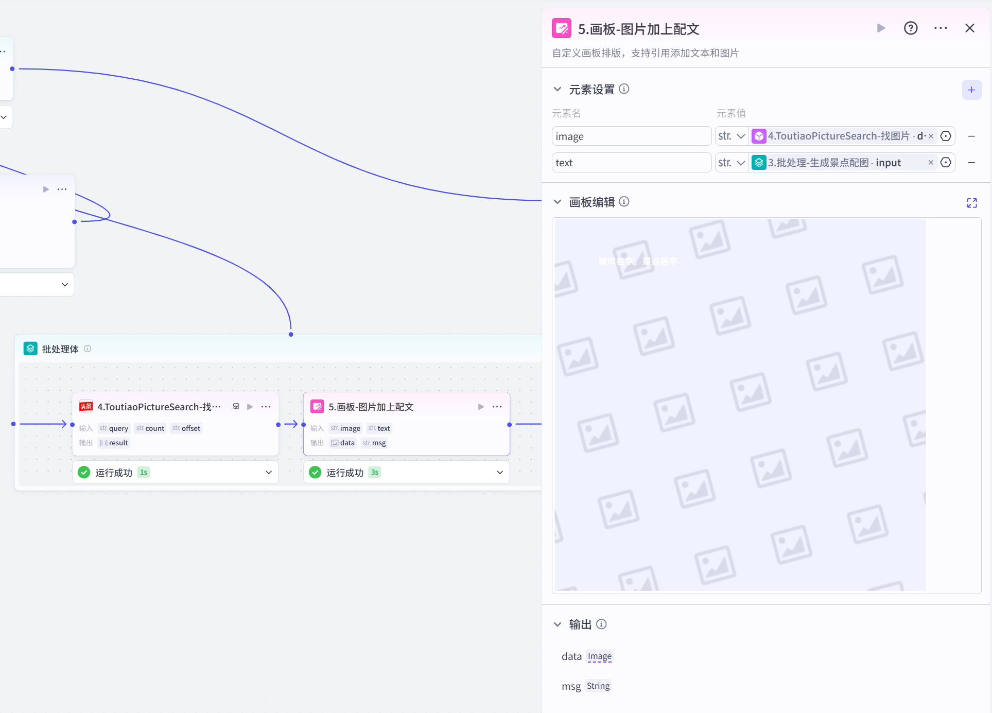
Task: Open help for the canvas node
Action: coord(910,28)
